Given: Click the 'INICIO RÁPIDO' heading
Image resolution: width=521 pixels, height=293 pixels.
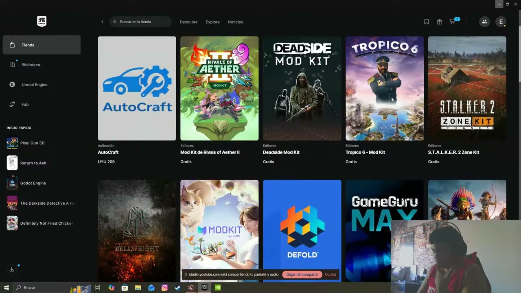Looking at the screenshot, I should pos(19,128).
